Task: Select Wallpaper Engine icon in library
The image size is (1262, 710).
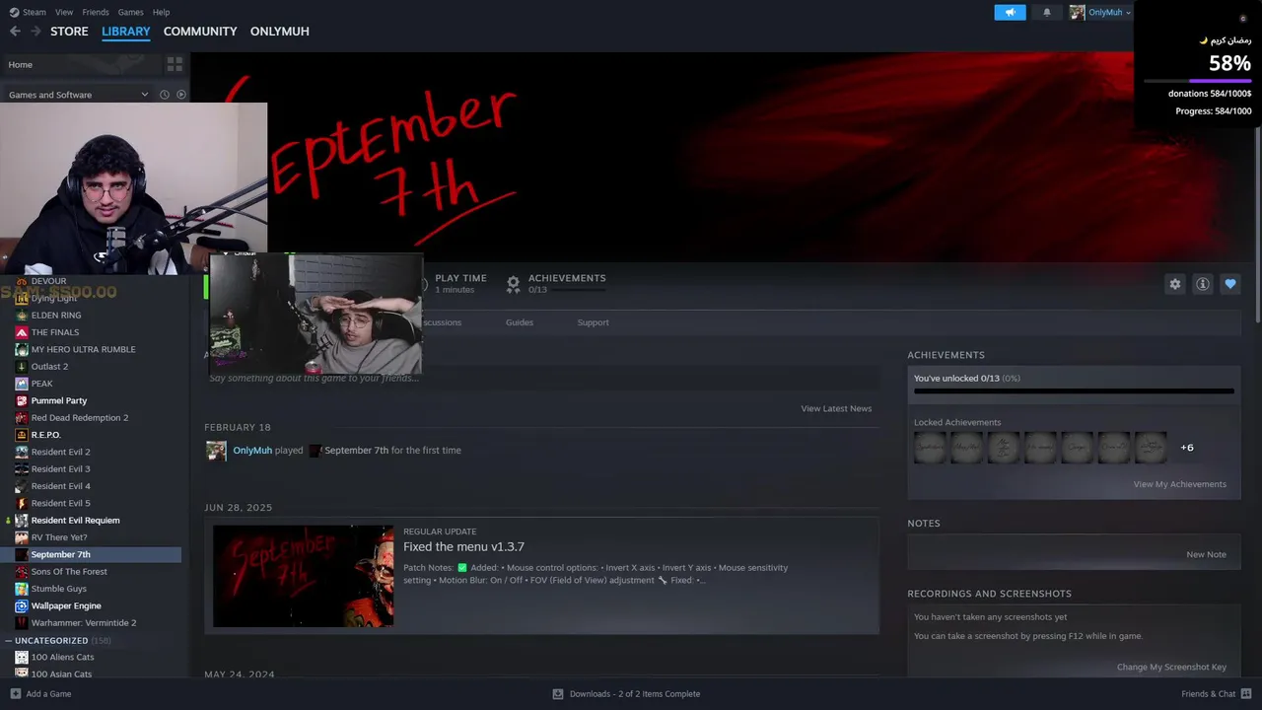Action: pyautogui.click(x=22, y=605)
